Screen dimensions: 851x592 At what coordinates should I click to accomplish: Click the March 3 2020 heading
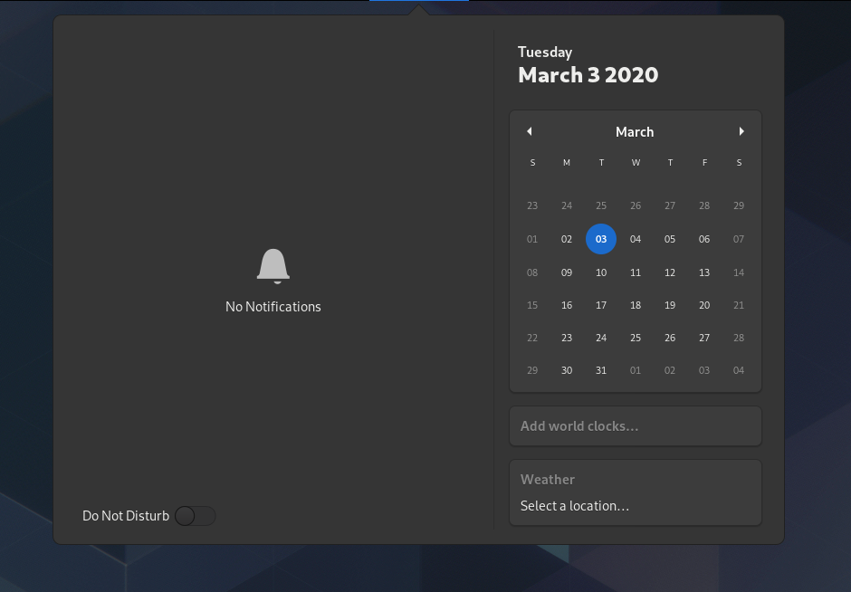tap(588, 75)
